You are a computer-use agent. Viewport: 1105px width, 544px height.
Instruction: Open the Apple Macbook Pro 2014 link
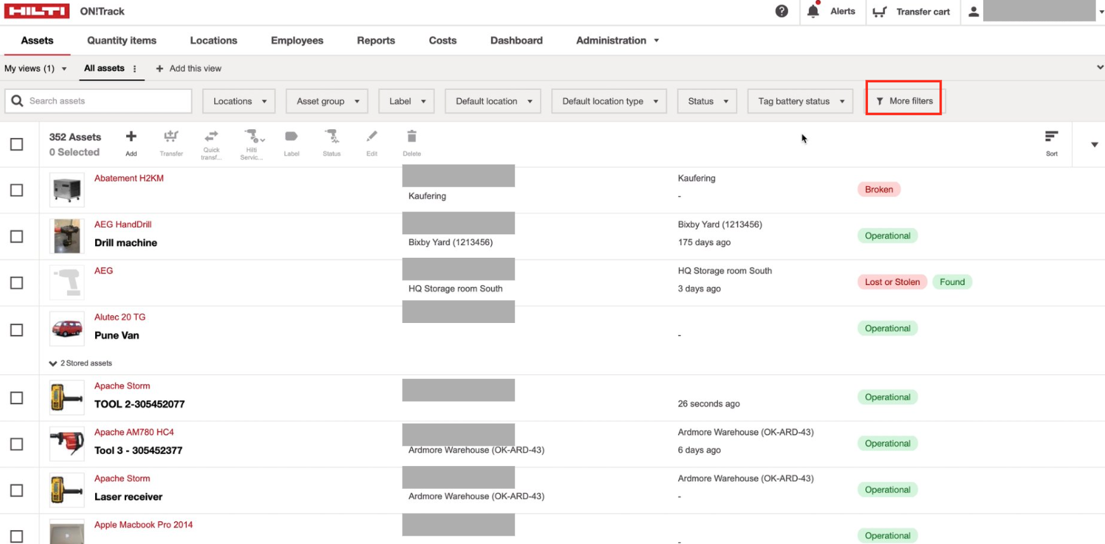coord(144,525)
